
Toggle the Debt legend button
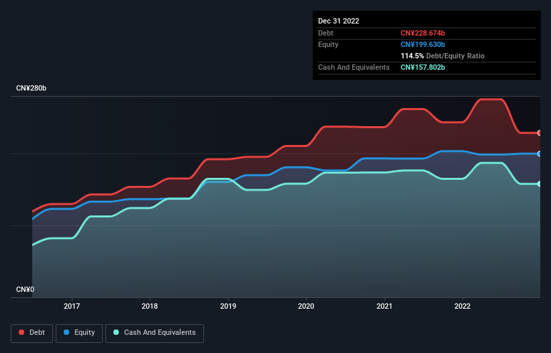32,333
